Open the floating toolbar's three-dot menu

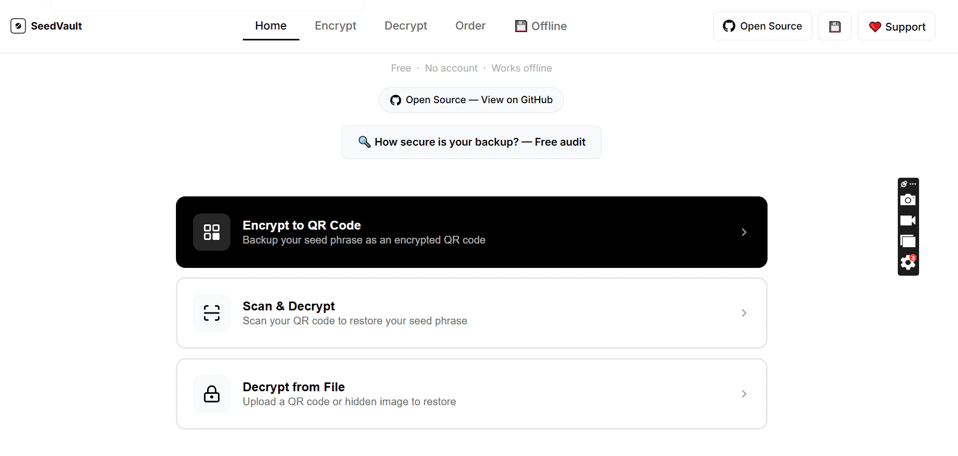[x=913, y=184]
